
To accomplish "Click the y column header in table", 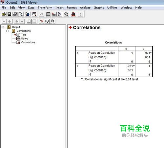I will click(143, 49).
